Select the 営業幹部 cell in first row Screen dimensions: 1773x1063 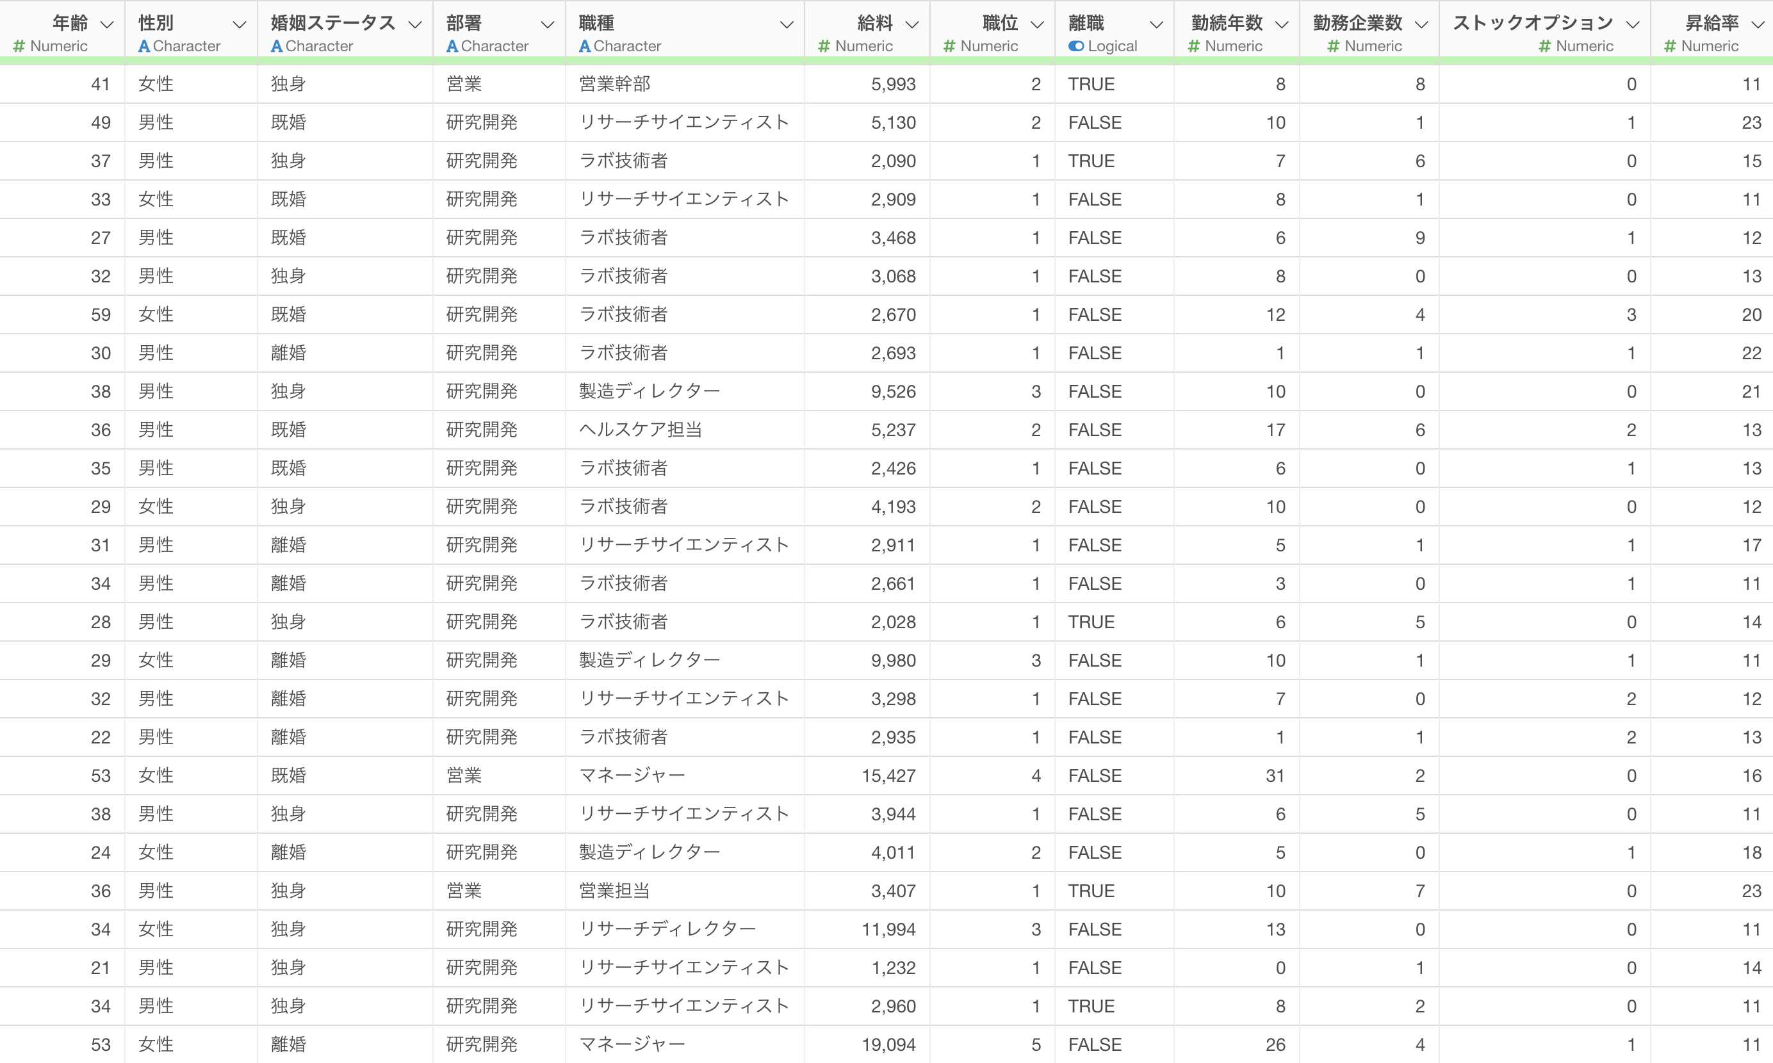pos(615,85)
